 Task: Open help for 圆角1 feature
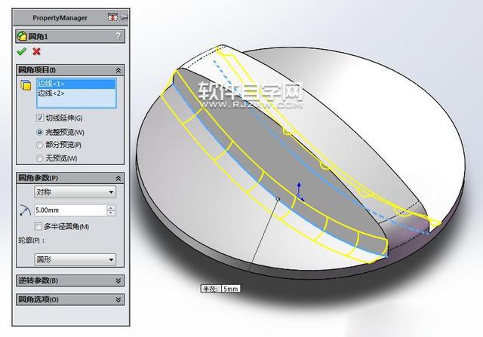point(118,36)
